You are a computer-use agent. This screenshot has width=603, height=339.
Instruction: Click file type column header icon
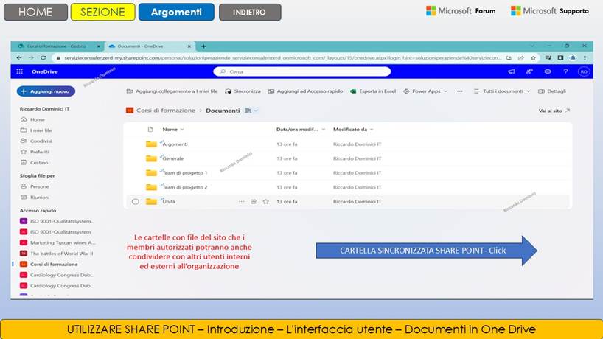click(150, 130)
